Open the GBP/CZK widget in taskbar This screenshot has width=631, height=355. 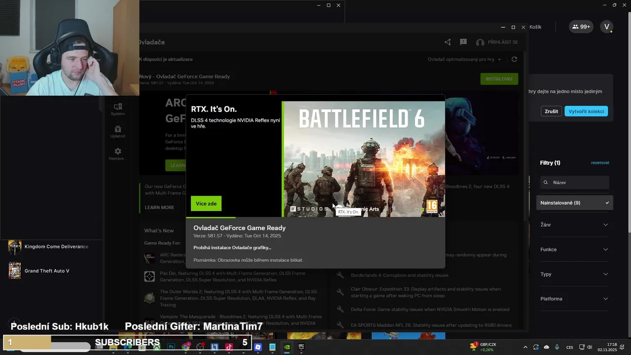coord(483,347)
